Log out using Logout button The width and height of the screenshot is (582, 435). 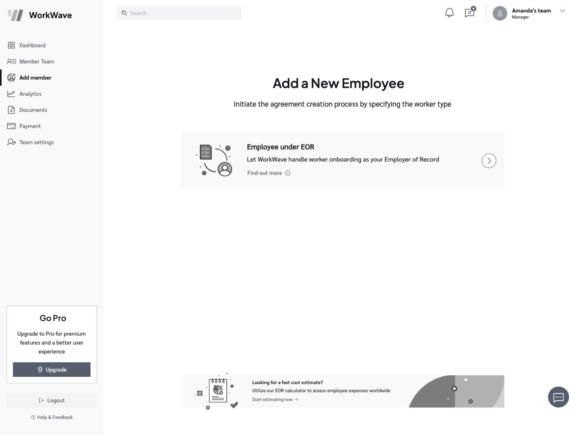[x=52, y=400]
